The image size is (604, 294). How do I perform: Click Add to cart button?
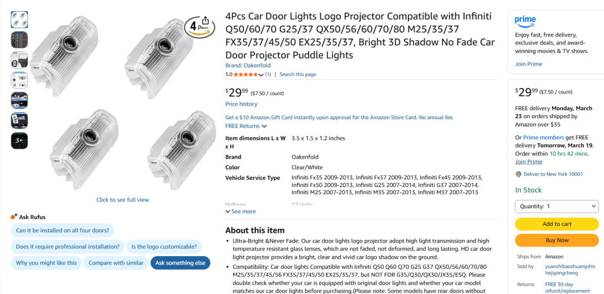point(556,224)
